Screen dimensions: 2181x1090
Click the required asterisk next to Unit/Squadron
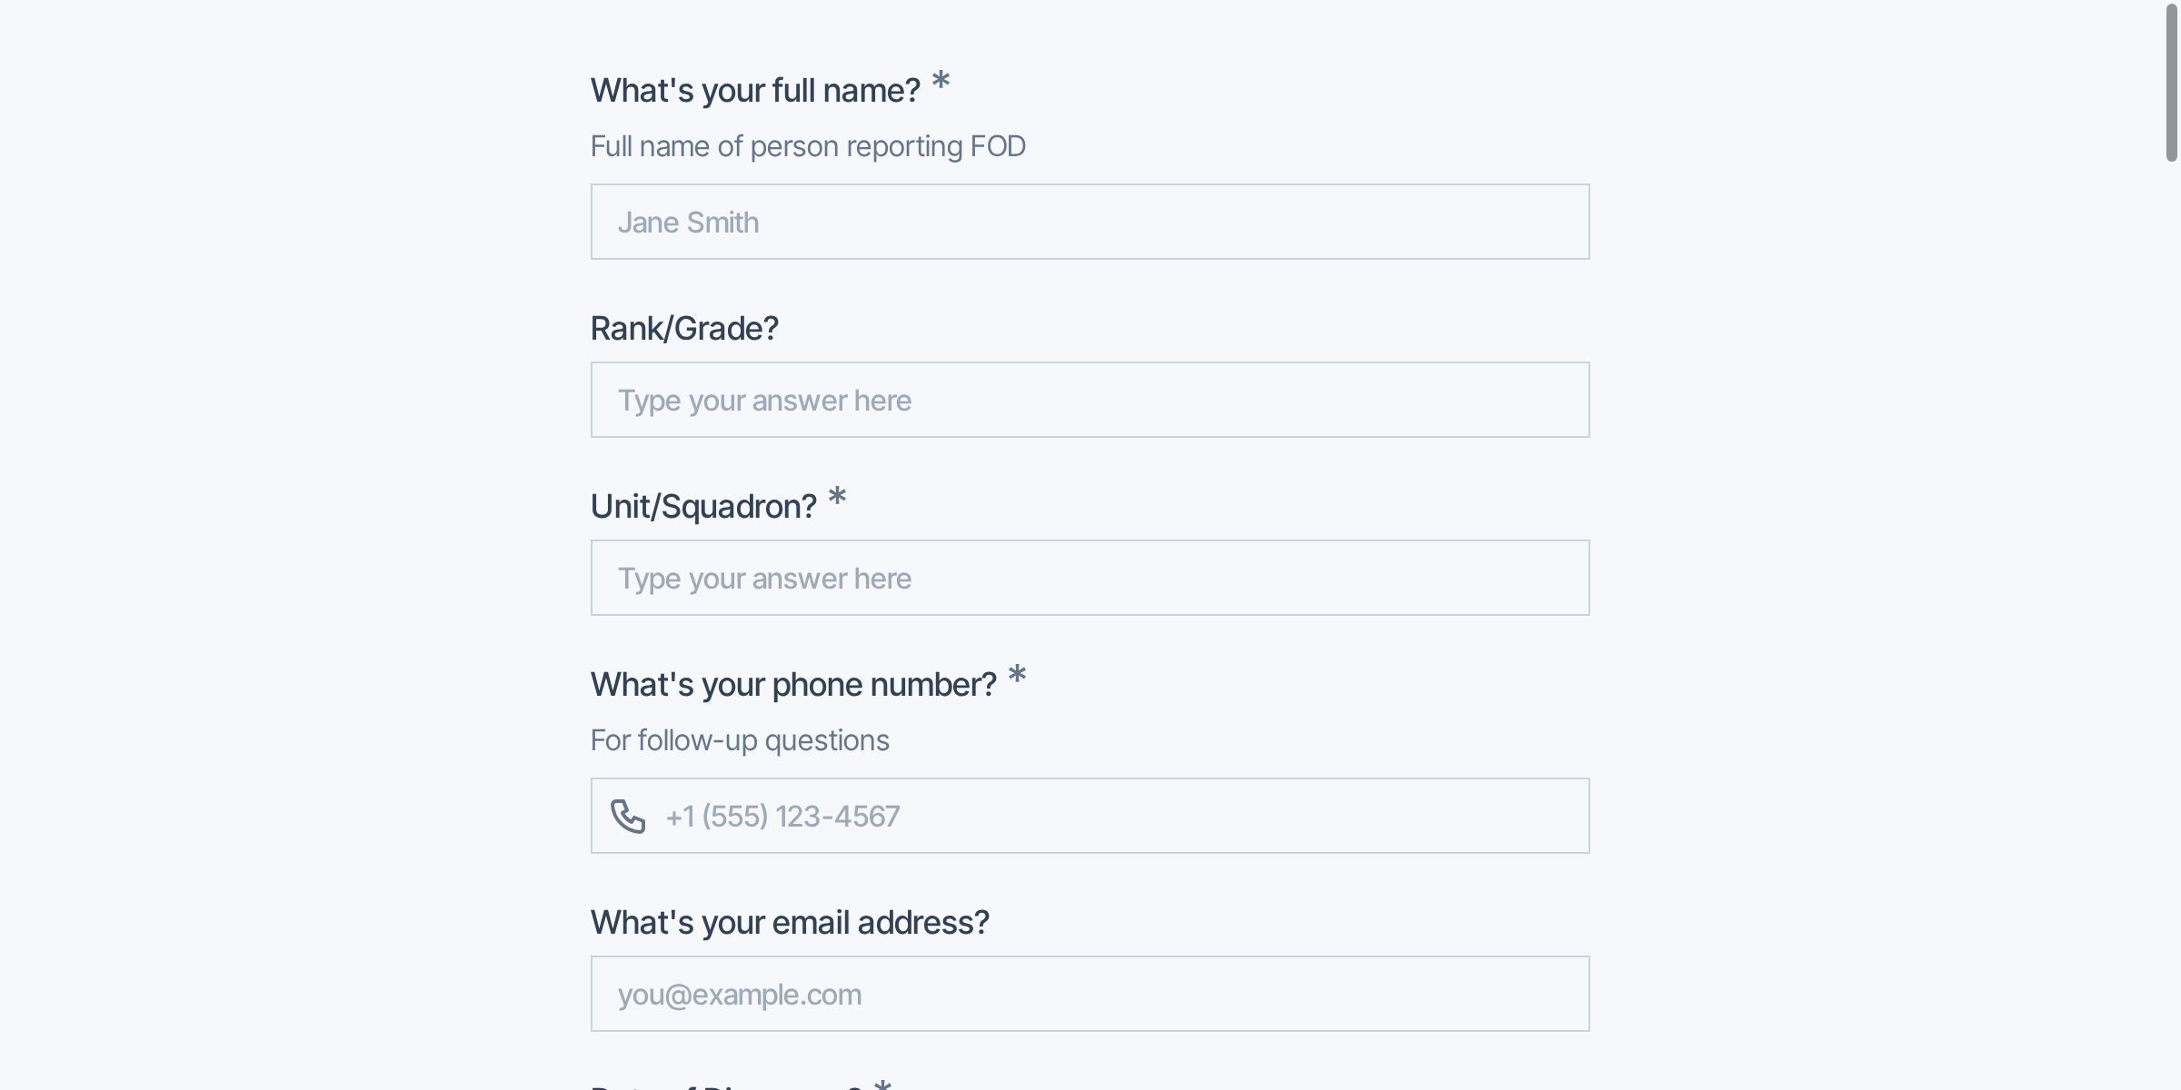(x=837, y=497)
